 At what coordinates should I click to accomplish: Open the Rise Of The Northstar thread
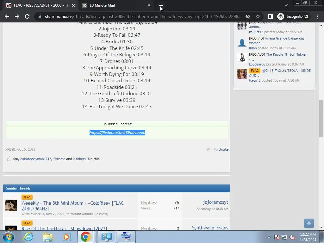(x=64, y=228)
